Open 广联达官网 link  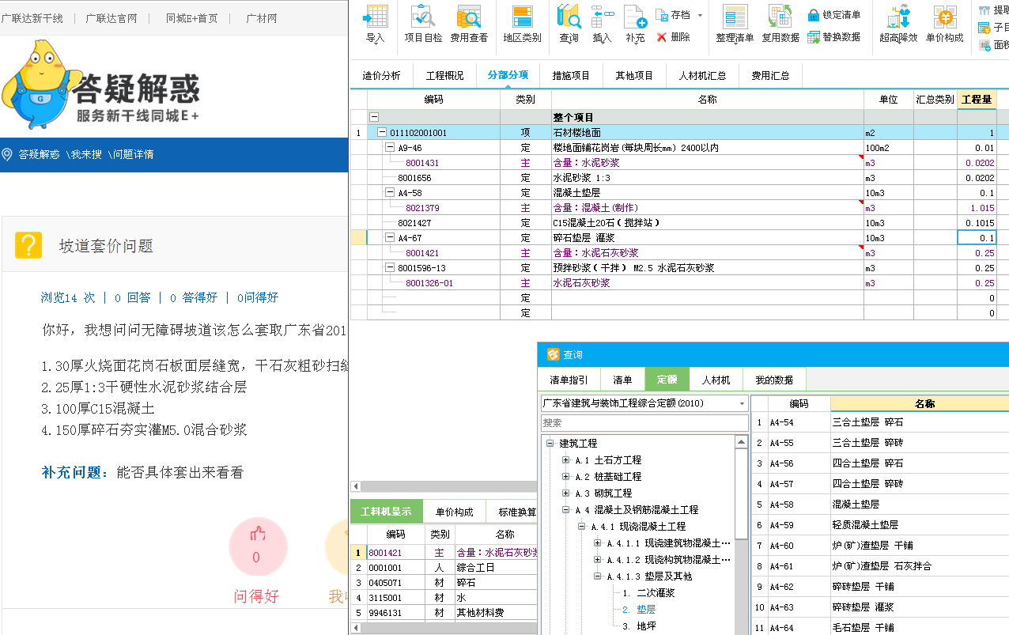click(x=111, y=18)
